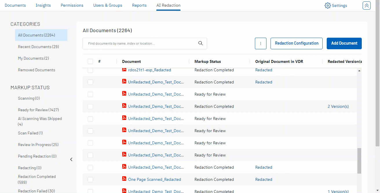Click the # column header
This screenshot has height=193, width=380.
pyautogui.click(x=99, y=61)
